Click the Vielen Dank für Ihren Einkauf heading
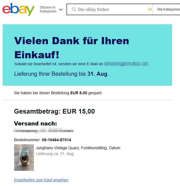 point(72,48)
